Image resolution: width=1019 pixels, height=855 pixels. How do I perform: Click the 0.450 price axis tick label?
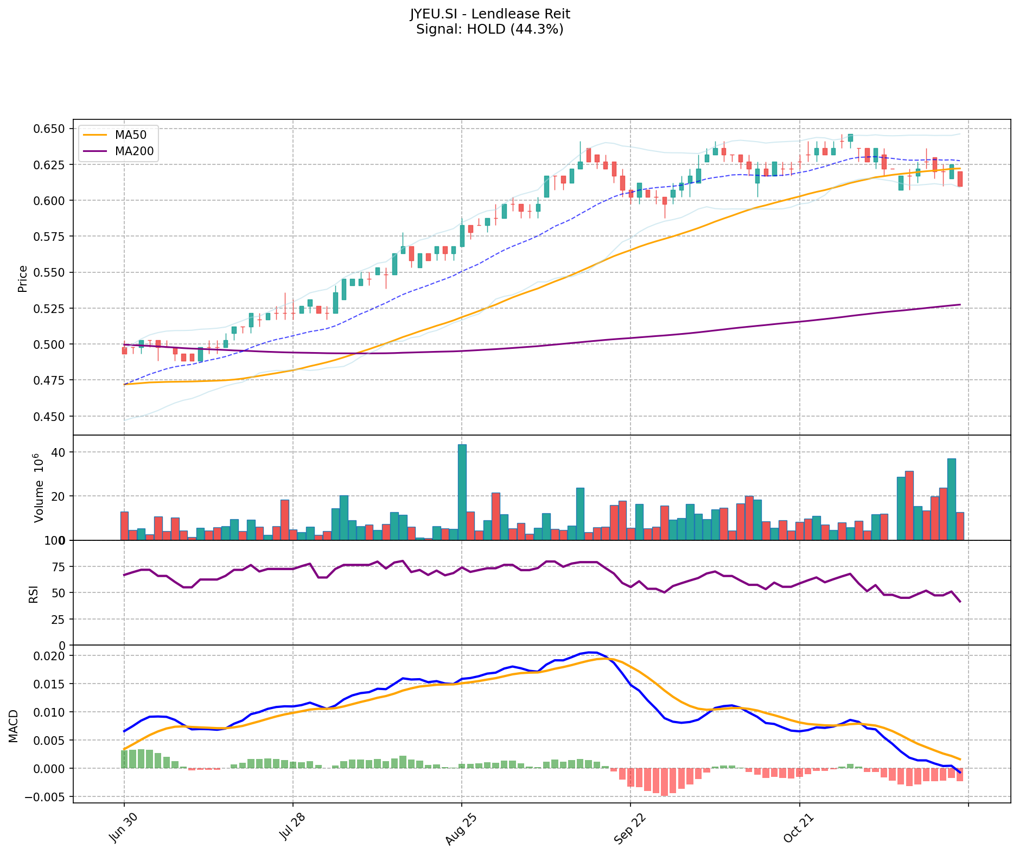point(49,417)
